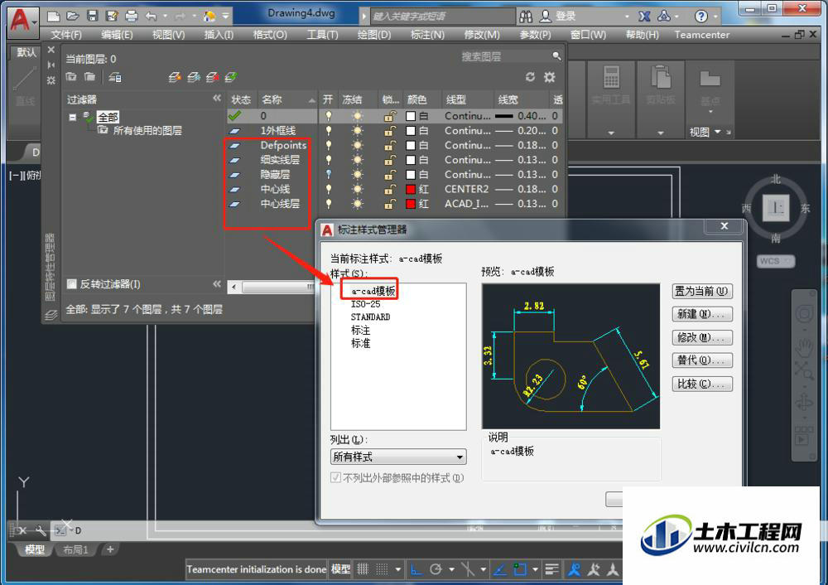Open the 绘图(D) menu

coord(374,34)
